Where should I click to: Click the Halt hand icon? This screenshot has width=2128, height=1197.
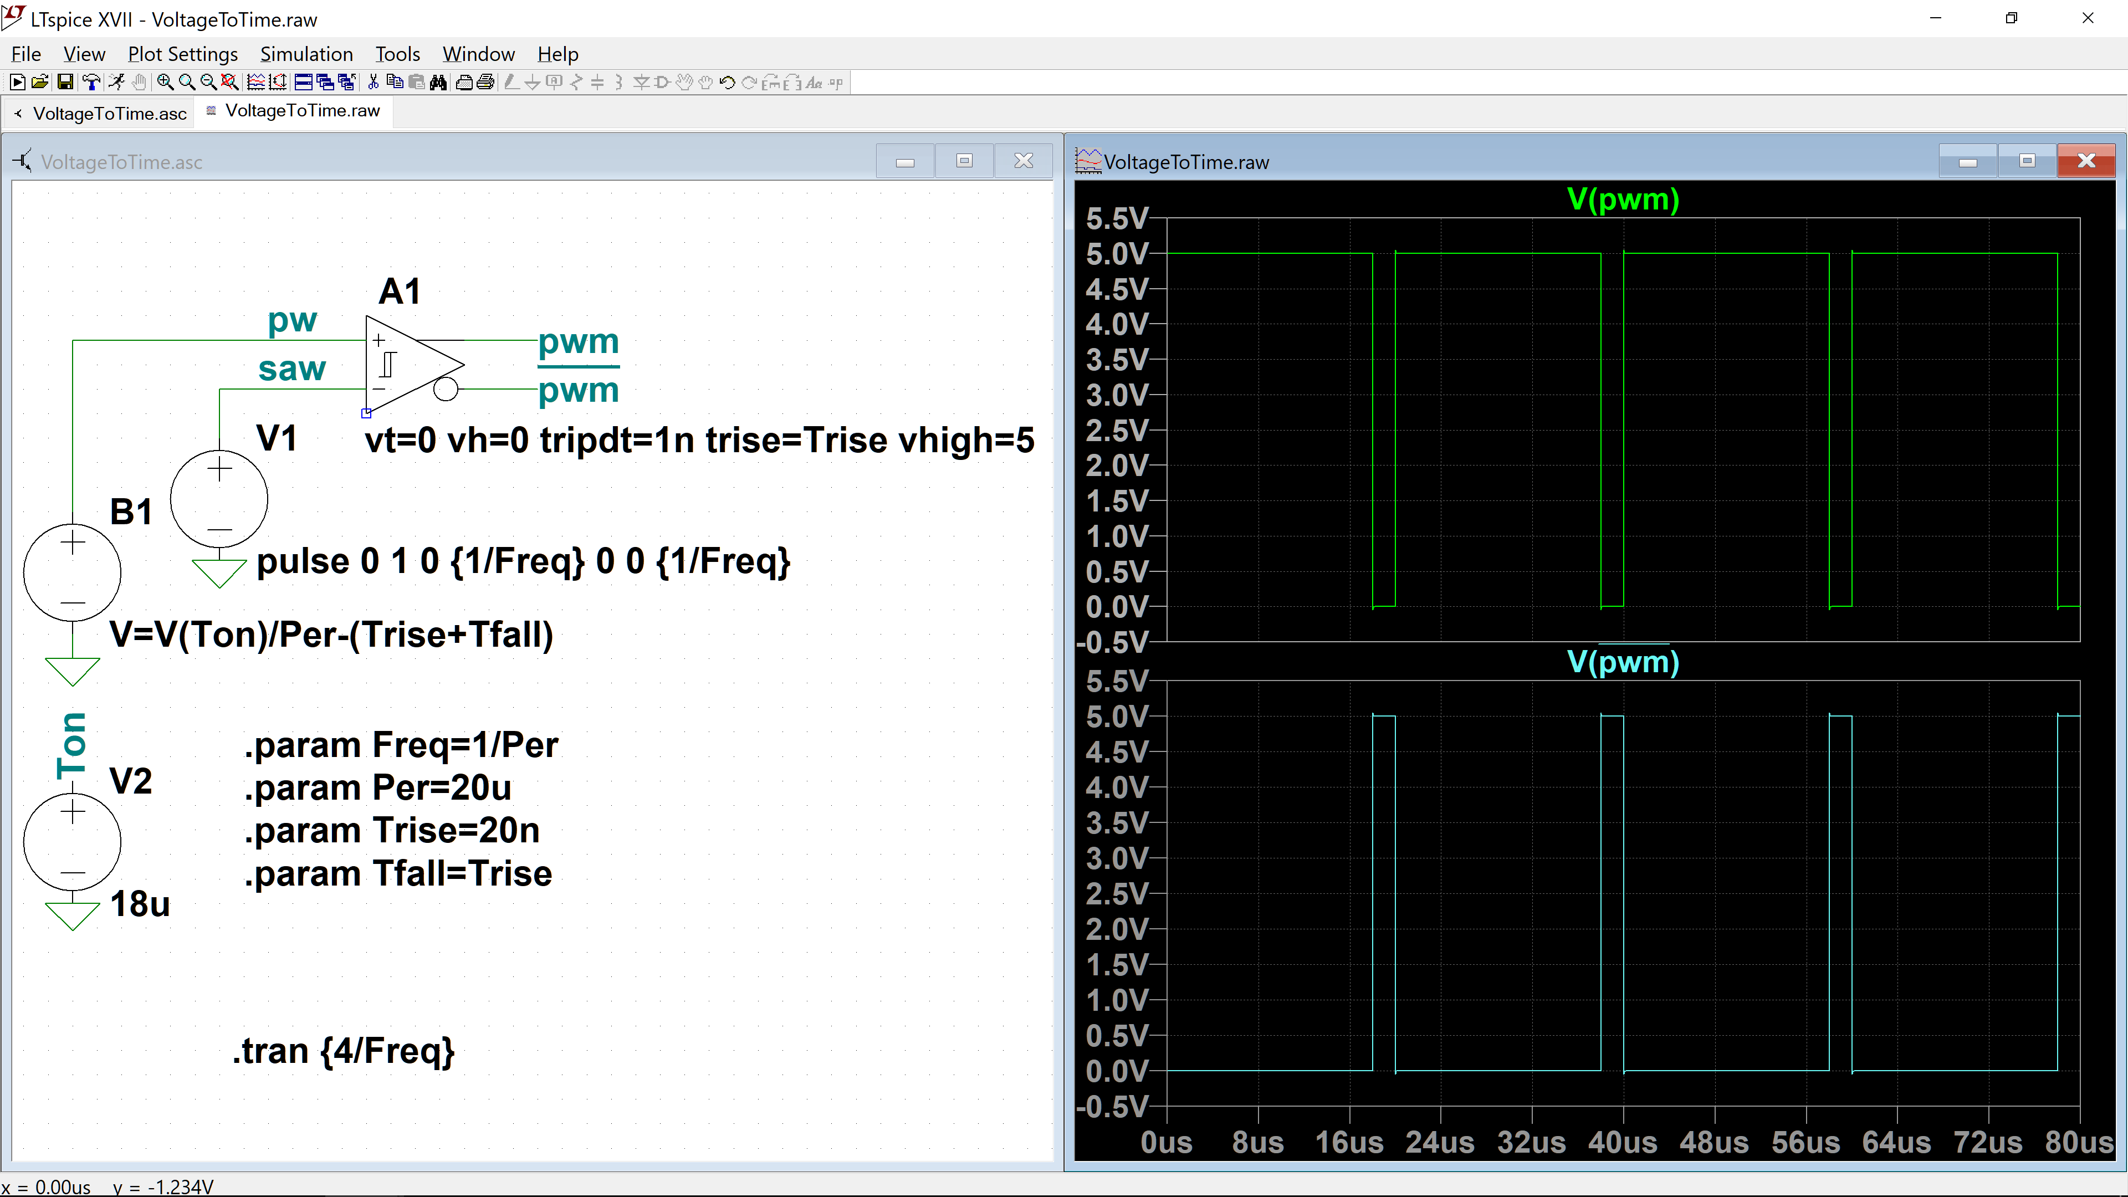point(139,82)
